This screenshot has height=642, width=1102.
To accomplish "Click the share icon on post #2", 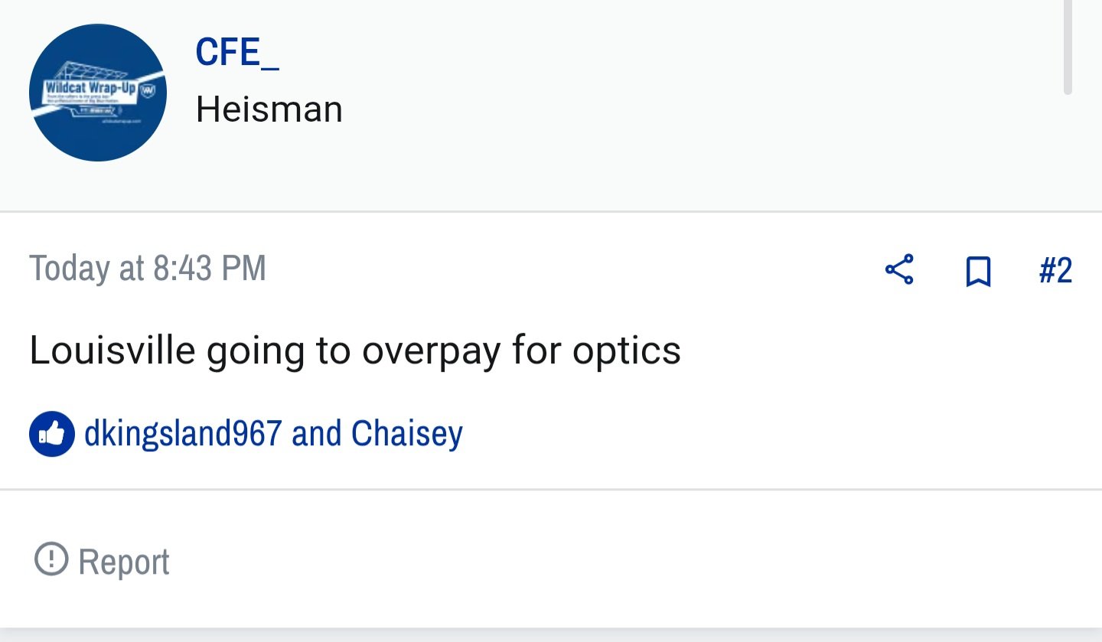I will (899, 270).
